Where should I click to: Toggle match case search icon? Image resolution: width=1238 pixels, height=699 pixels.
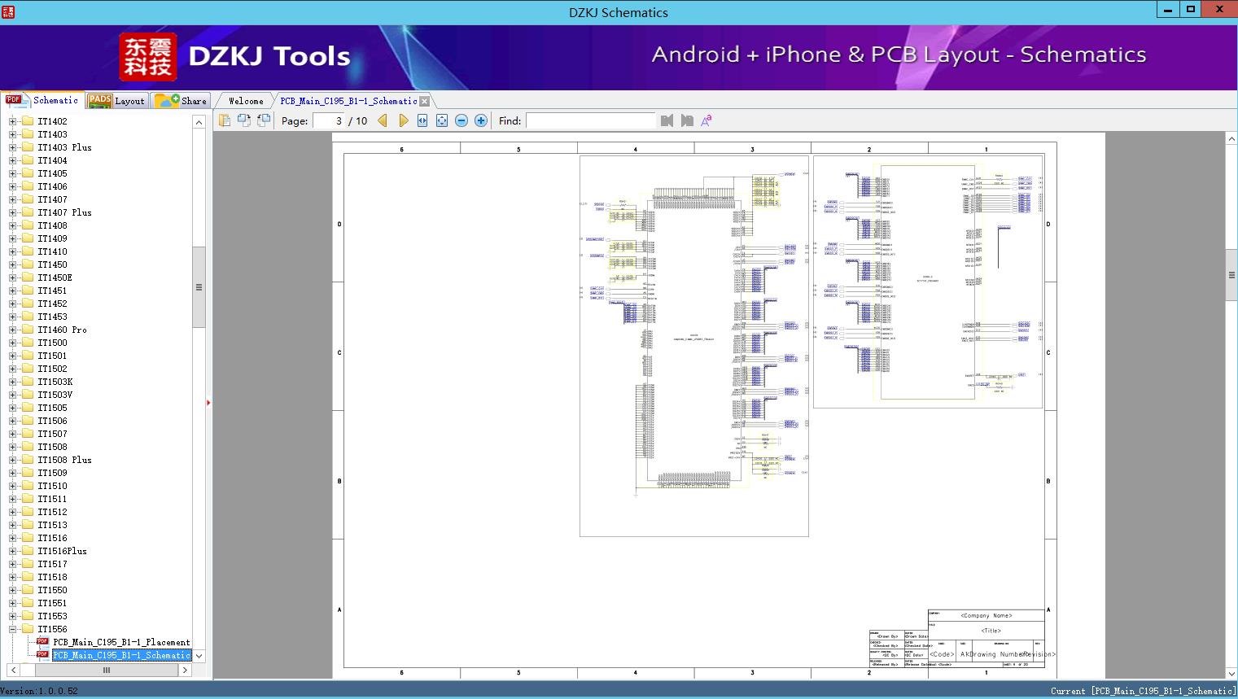tap(706, 120)
